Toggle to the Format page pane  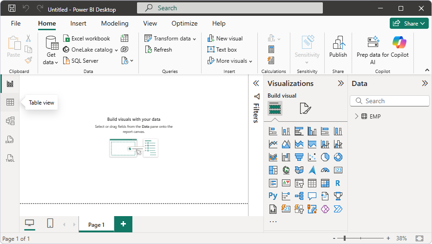(x=305, y=109)
